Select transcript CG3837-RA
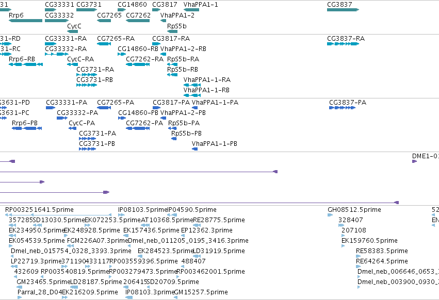The height and width of the screenshot is (300, 439). [x=343, y=44]
